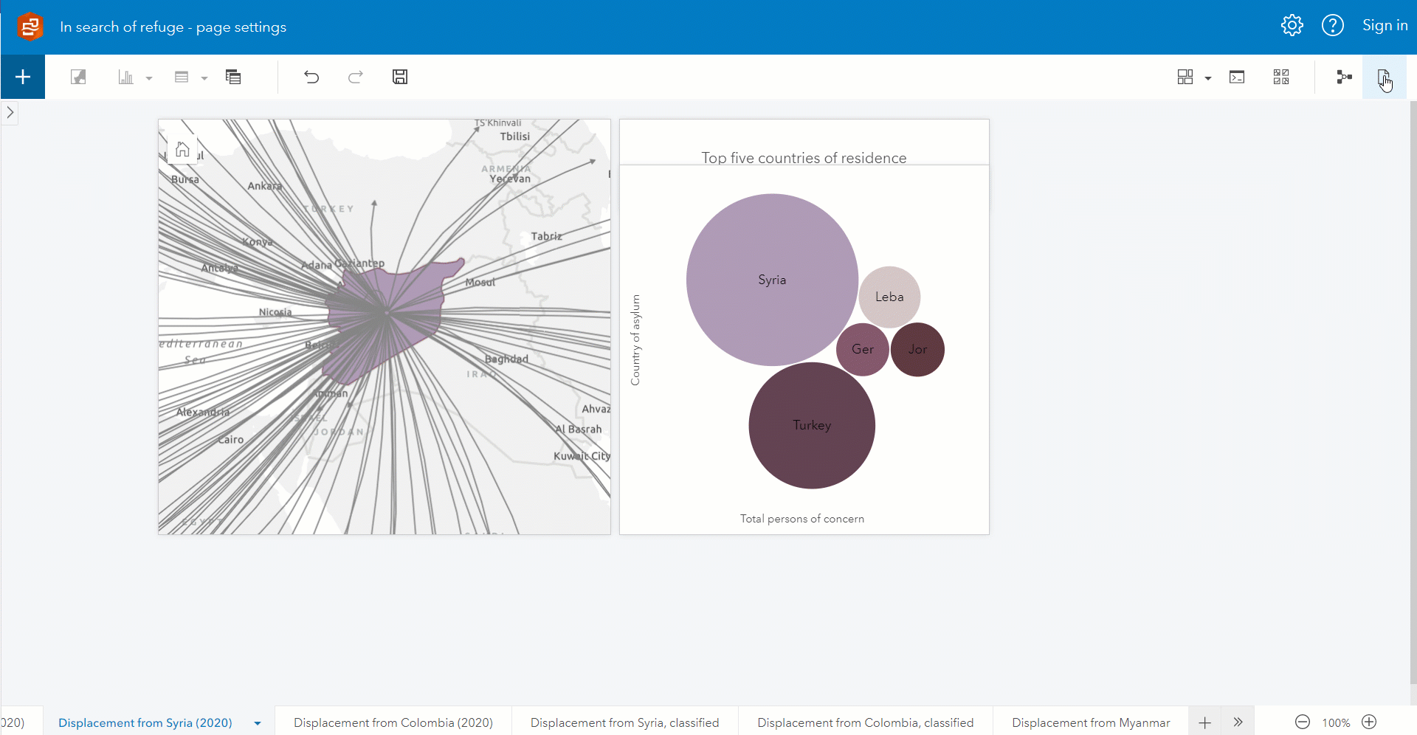Screen dimensions: 1417x735
Task: Switch to Displacement from Myanmar tab
Action: coord(1091,722)
